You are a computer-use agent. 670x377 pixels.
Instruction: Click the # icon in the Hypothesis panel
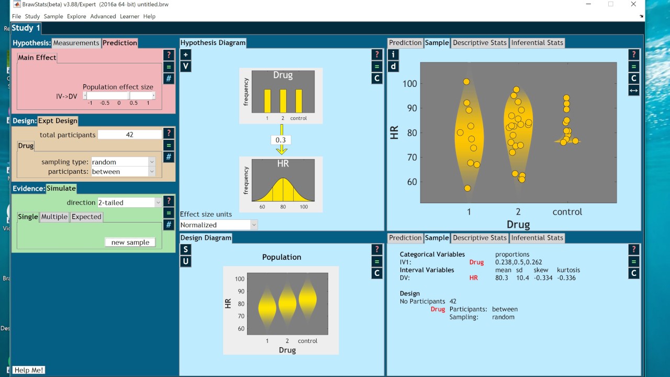169,79
